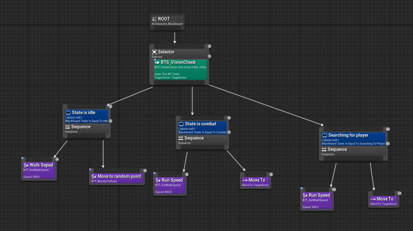The width and height of the screenshot is (413, 231).
Task: Click the Selector composite node icon
Action: [154, 52]
